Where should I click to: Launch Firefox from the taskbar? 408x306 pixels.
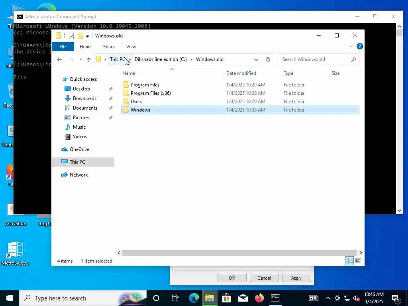[x=259, y=298]
